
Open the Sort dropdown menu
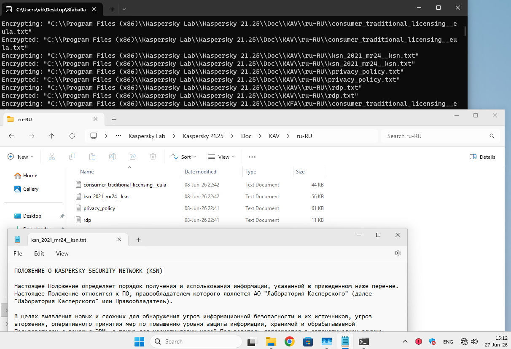[x=184, y=157]
